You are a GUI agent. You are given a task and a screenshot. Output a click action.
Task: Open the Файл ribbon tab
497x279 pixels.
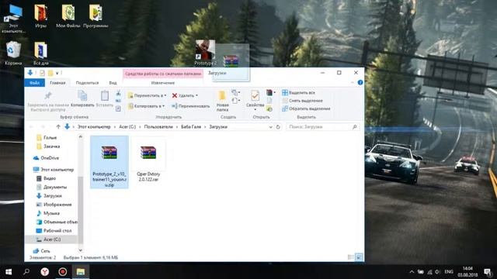point(34,83)
